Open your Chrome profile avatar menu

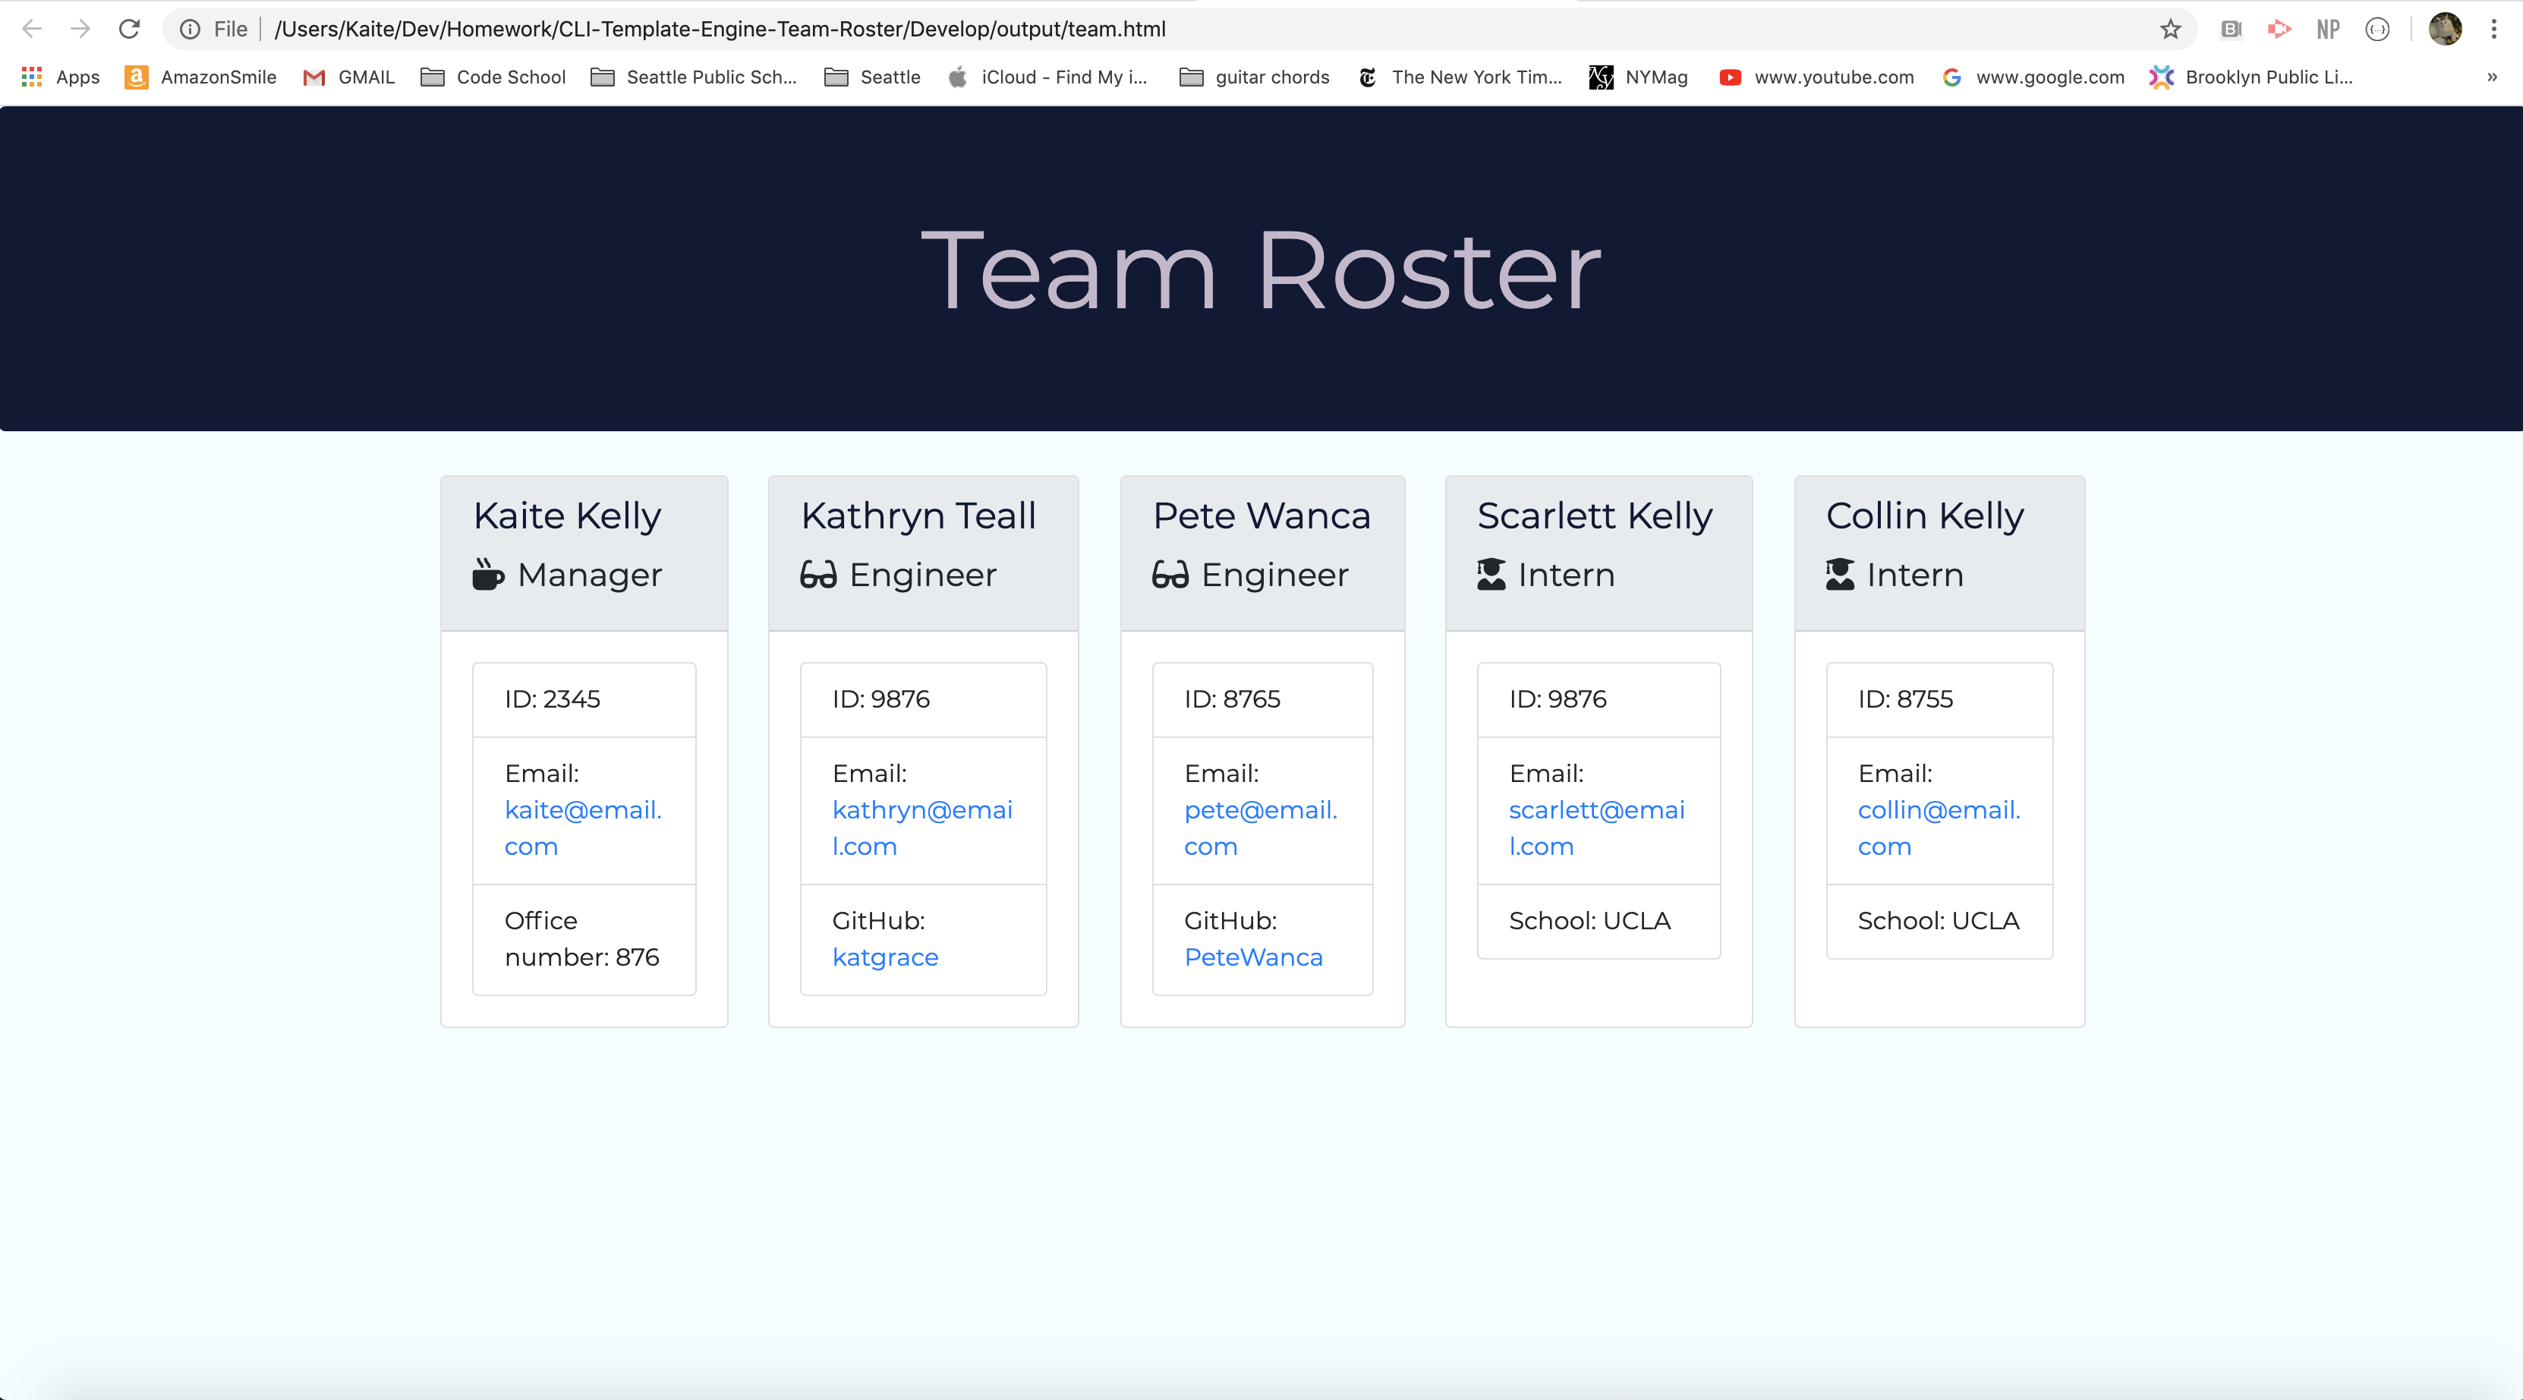(2446, 28)
